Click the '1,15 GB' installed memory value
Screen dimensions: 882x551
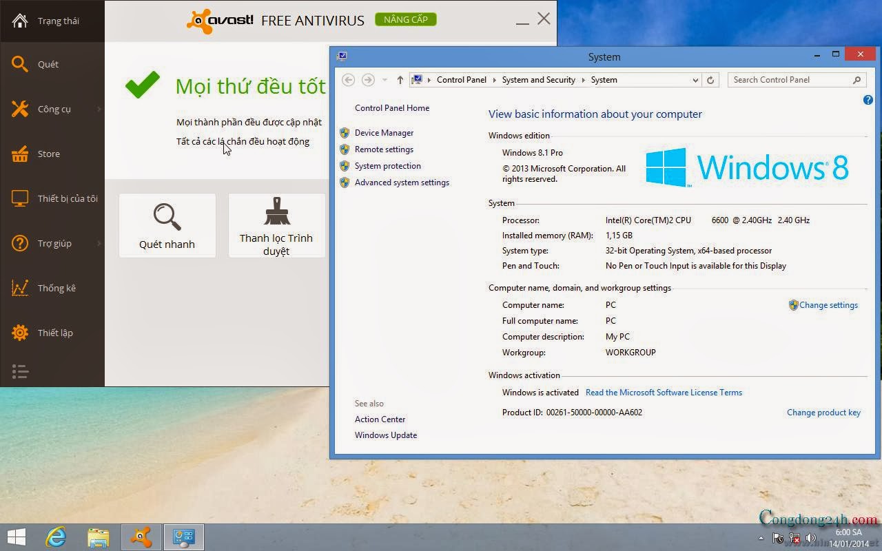tap(619, 236)
